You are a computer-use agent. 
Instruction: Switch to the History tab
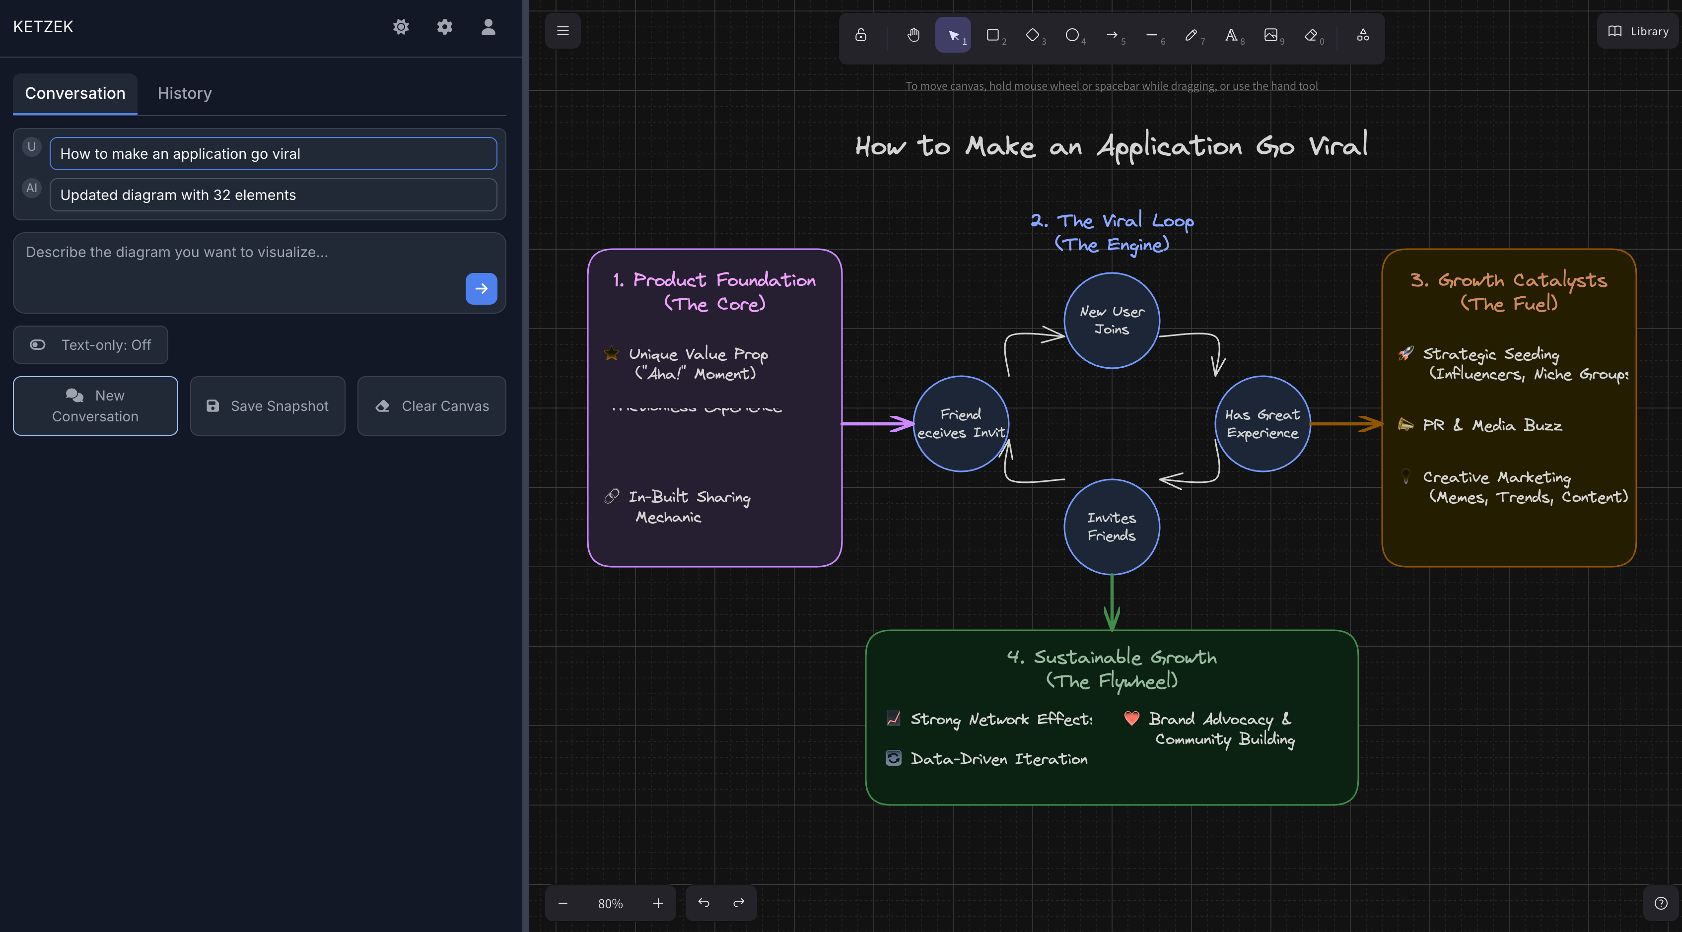pyautogui.click(x=184, y=93)
